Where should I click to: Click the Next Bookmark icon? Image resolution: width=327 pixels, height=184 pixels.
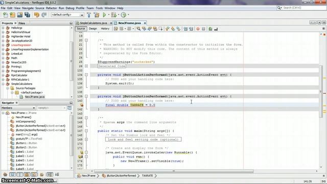(173, 29)
